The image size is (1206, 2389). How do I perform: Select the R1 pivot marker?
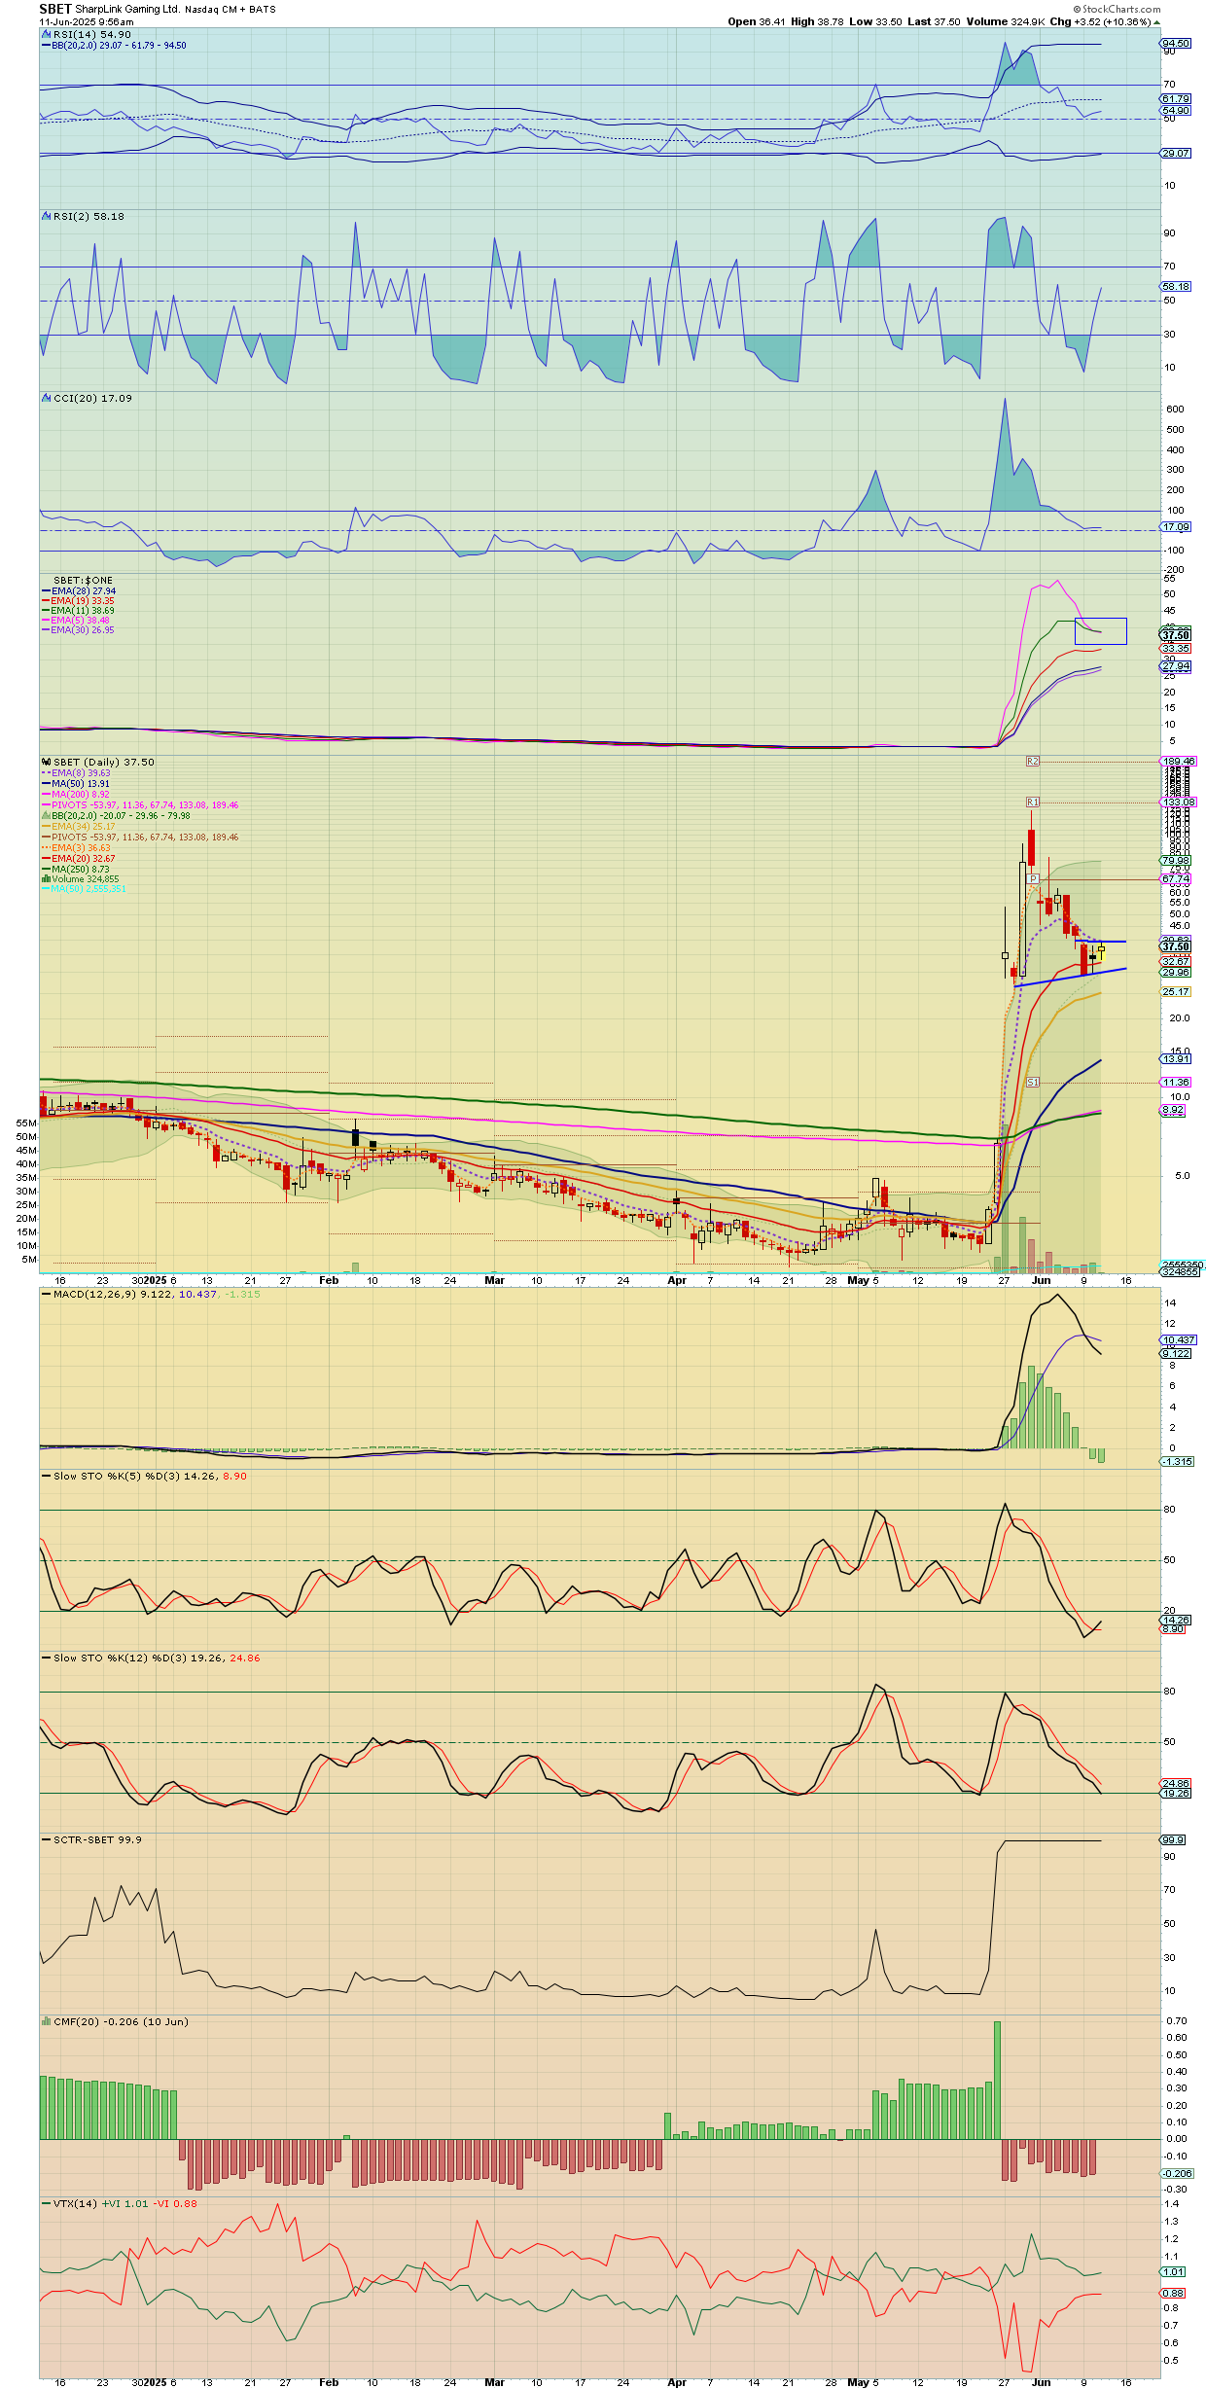tap(1033, 802)
